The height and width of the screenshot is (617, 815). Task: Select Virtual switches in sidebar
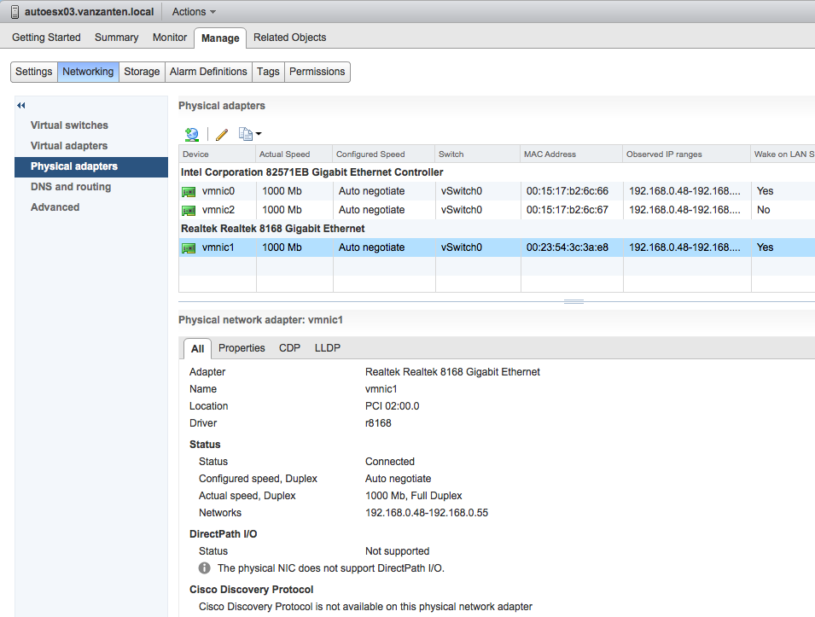(x=69, y=125)
